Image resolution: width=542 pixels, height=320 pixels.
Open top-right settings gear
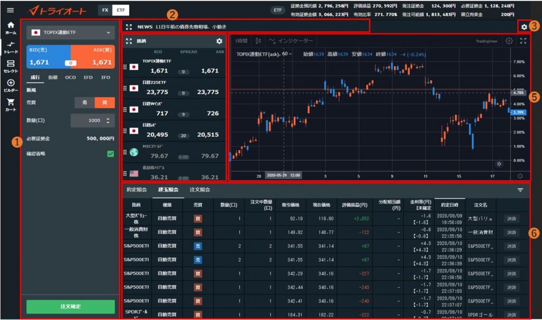[524, 26]
